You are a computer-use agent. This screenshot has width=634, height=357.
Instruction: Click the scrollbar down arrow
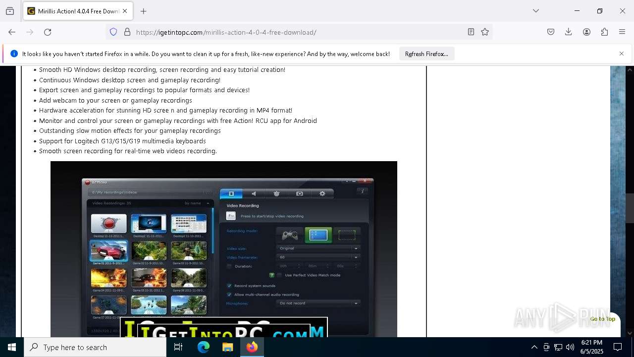pos(630,333)
